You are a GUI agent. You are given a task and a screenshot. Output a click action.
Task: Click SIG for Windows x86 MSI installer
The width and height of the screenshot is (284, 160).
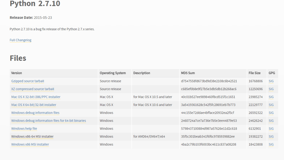pyautogui.click(x=271, y=144)
